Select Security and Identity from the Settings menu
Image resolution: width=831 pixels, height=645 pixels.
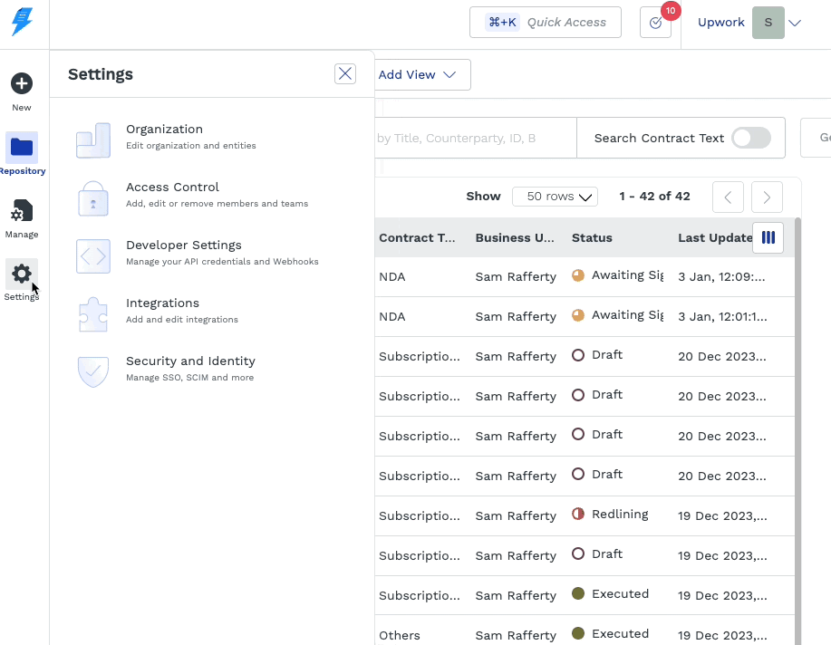point(190,361)
